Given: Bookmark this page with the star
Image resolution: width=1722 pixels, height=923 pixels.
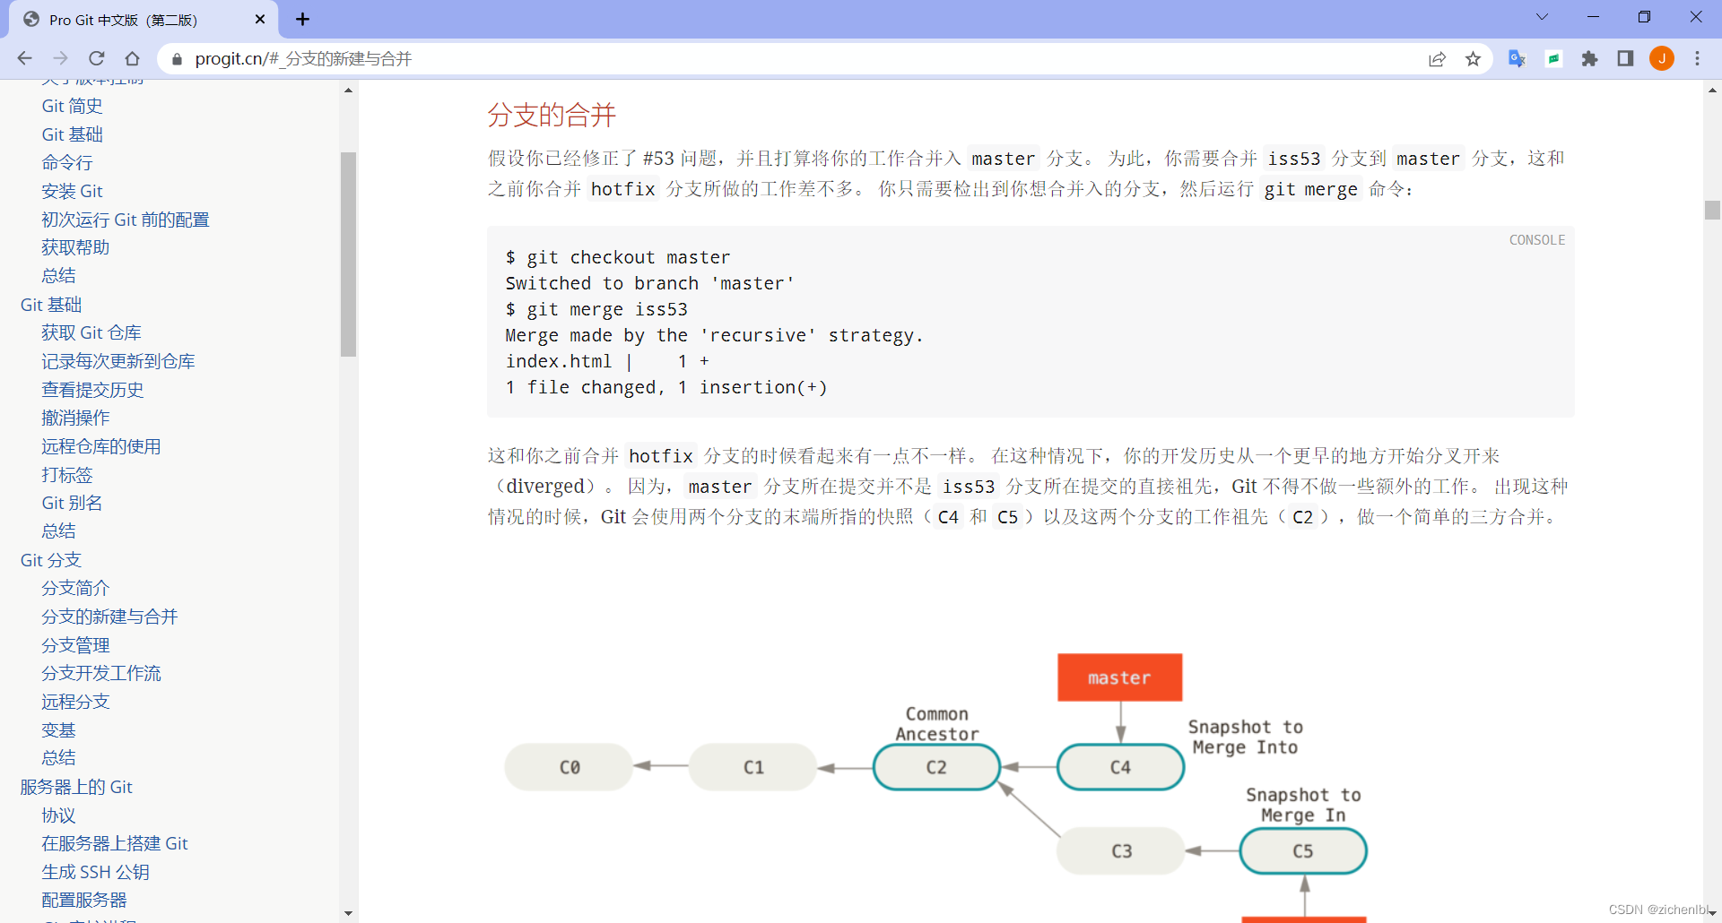Looking at the screenshot, I should coord(1473,59).
